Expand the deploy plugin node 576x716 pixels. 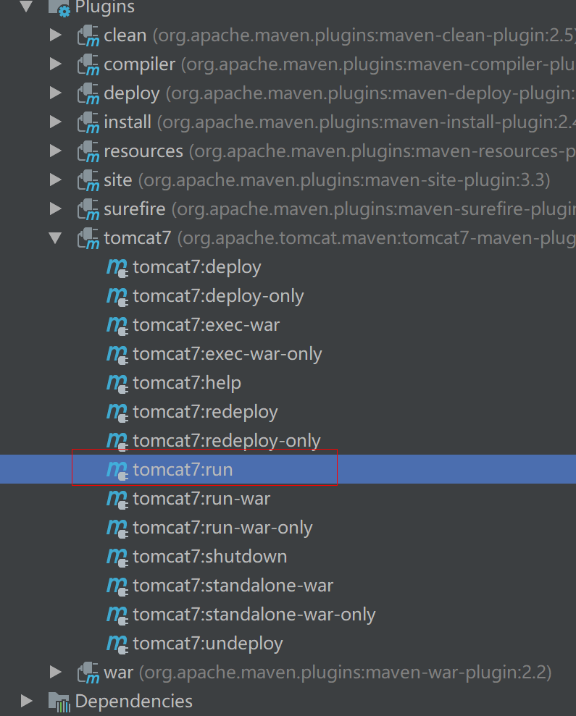pyautogui.click(x=56, y=93)
